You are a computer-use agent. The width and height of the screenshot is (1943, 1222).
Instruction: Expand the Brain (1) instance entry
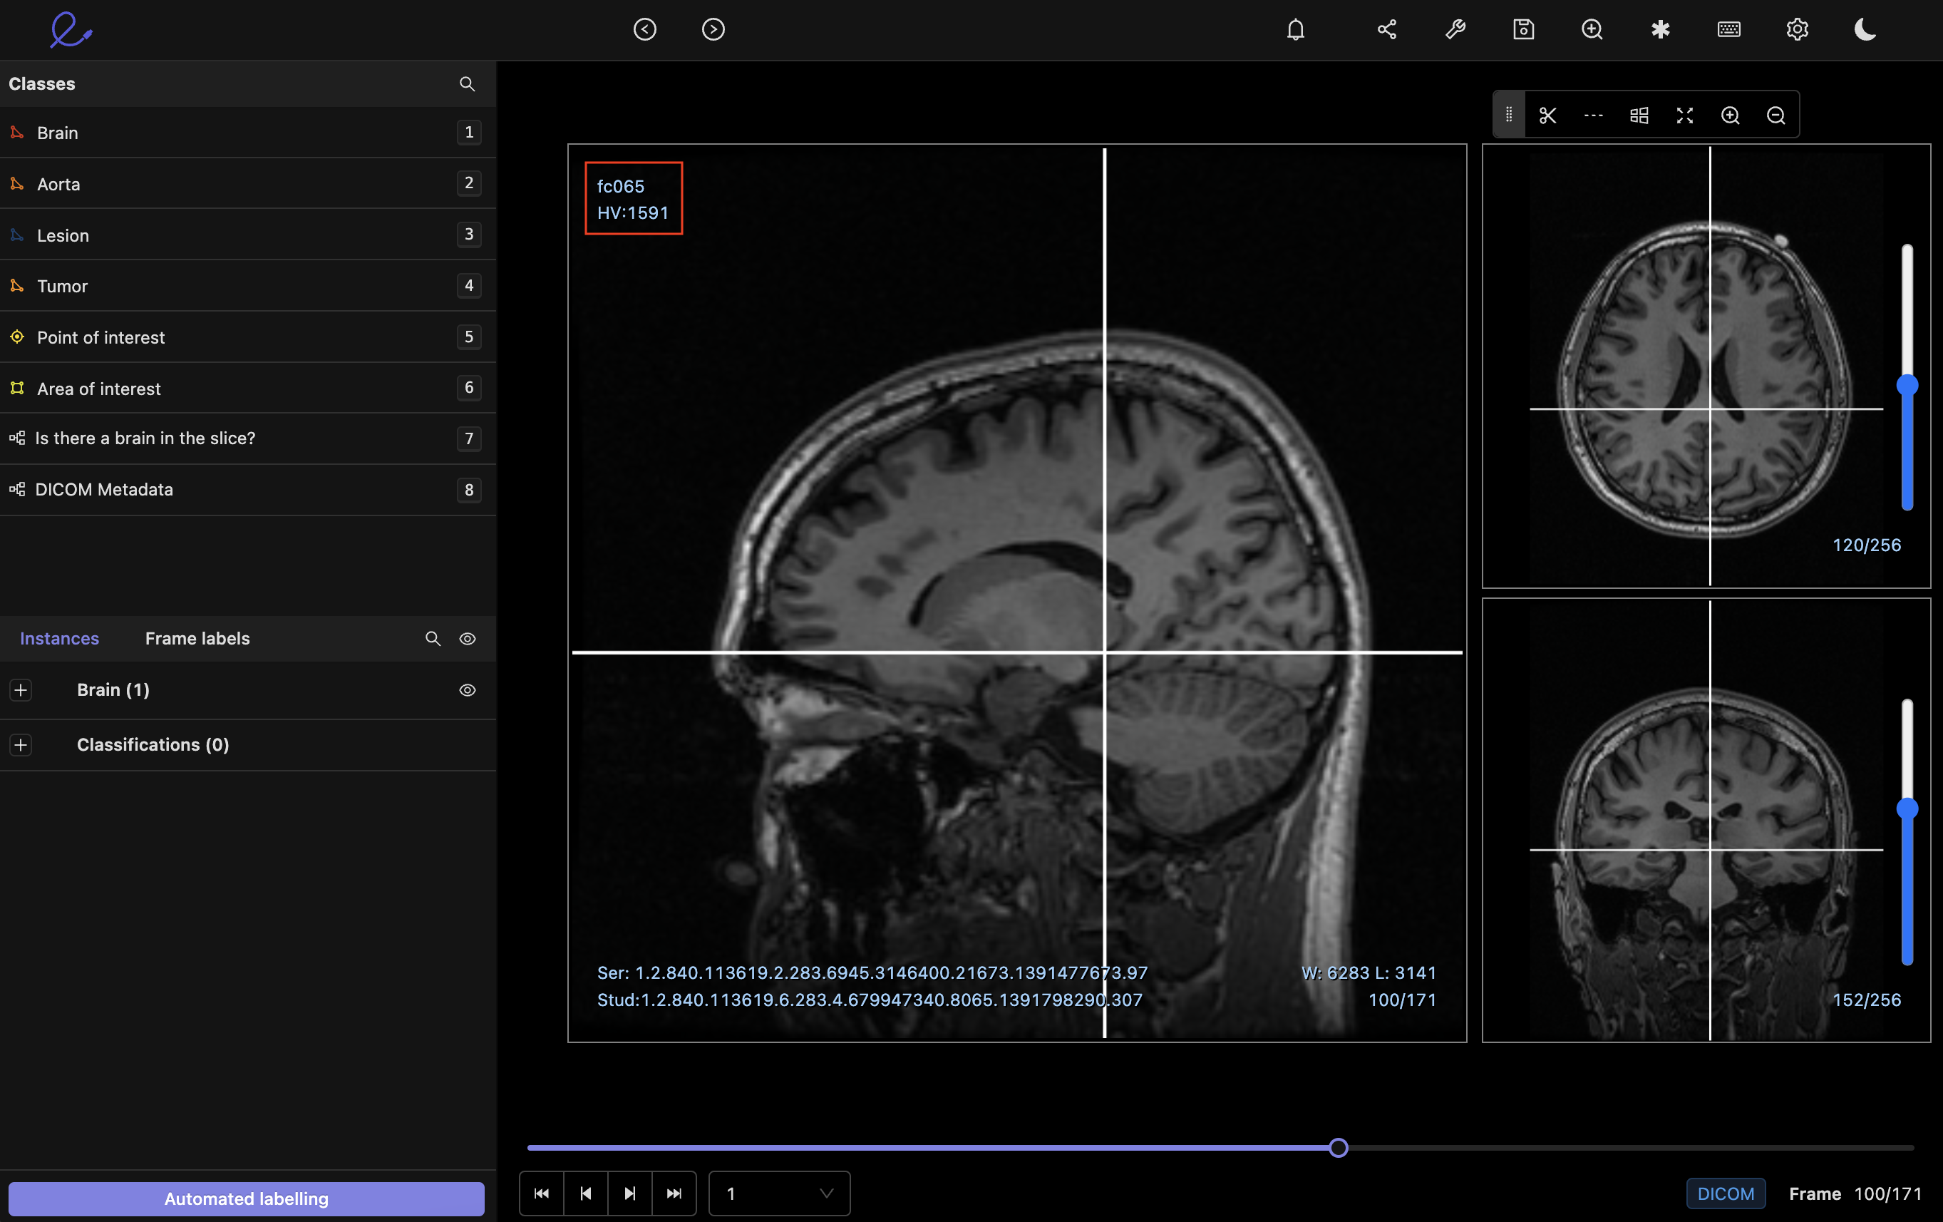(x=21, y=690)
